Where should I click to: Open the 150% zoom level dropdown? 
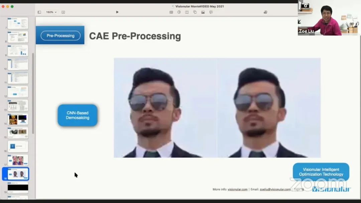tap(51, 12)
